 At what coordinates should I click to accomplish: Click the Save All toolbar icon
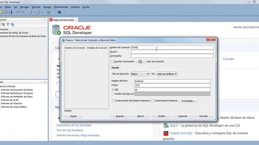click(11, 12)
